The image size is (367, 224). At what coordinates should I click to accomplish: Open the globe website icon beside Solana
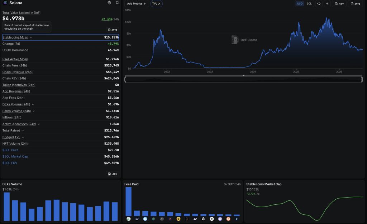tap(109, 3)
